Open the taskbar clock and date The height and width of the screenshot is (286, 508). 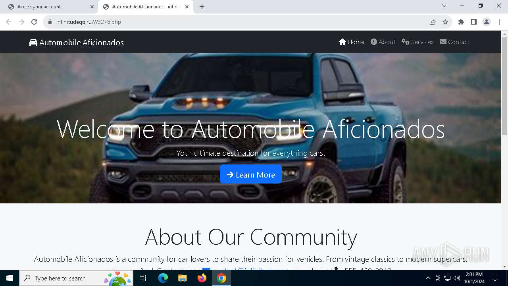pyautogui.click(x=474, y=278)
